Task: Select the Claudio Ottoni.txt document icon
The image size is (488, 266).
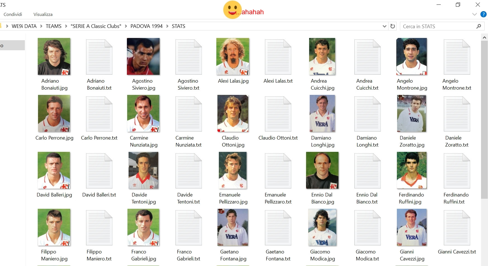Action: click(x=278, y=114)
